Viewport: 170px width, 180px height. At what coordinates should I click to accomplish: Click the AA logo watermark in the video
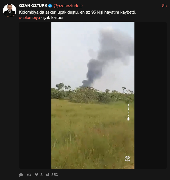(127, 159)
